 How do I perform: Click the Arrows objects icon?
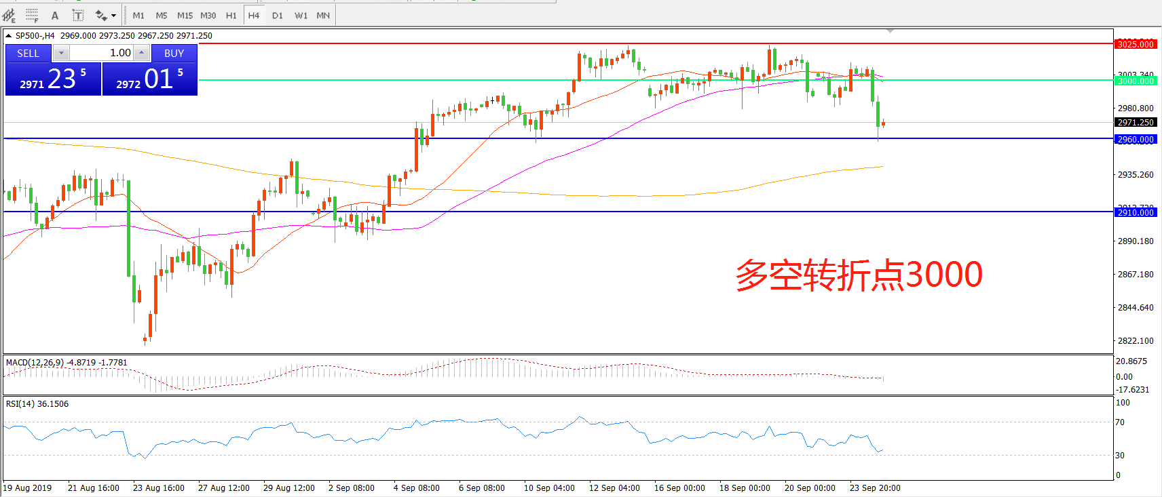point(100,15)
